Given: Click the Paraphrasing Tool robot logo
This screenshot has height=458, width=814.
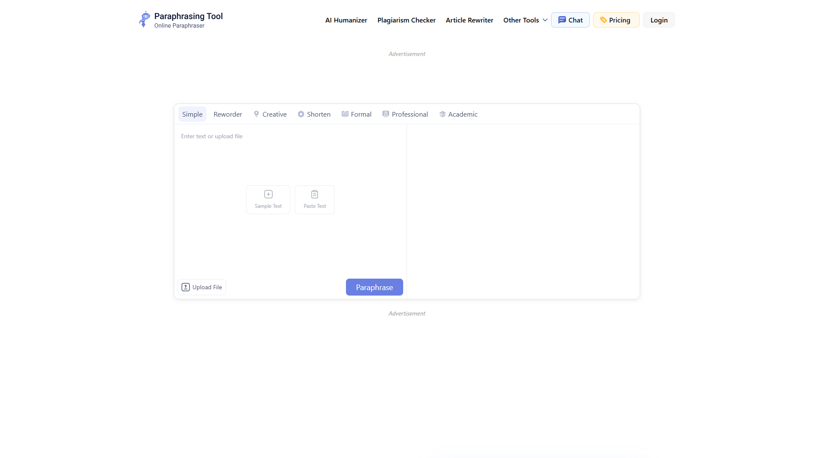Looking at the screenshot, I should point(144,20).
